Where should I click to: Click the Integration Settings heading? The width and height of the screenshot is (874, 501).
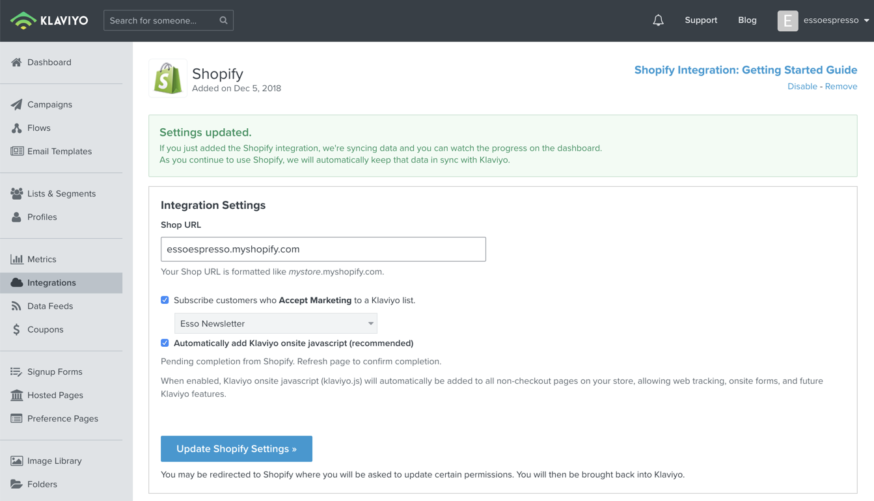point(213,206)
